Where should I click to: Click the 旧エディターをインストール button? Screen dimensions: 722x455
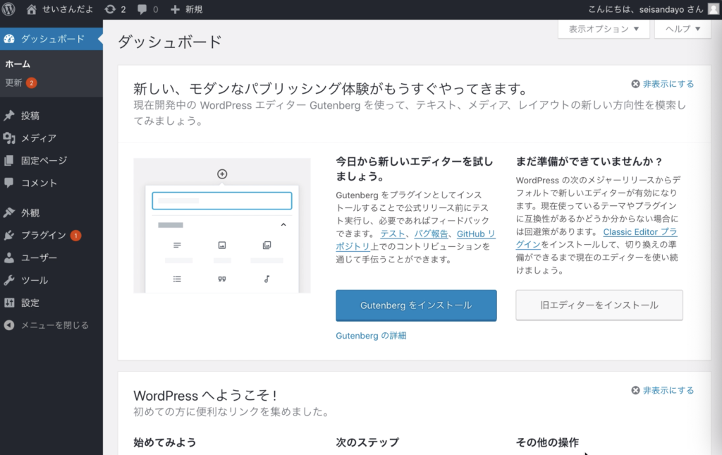(x=599, y=305)
